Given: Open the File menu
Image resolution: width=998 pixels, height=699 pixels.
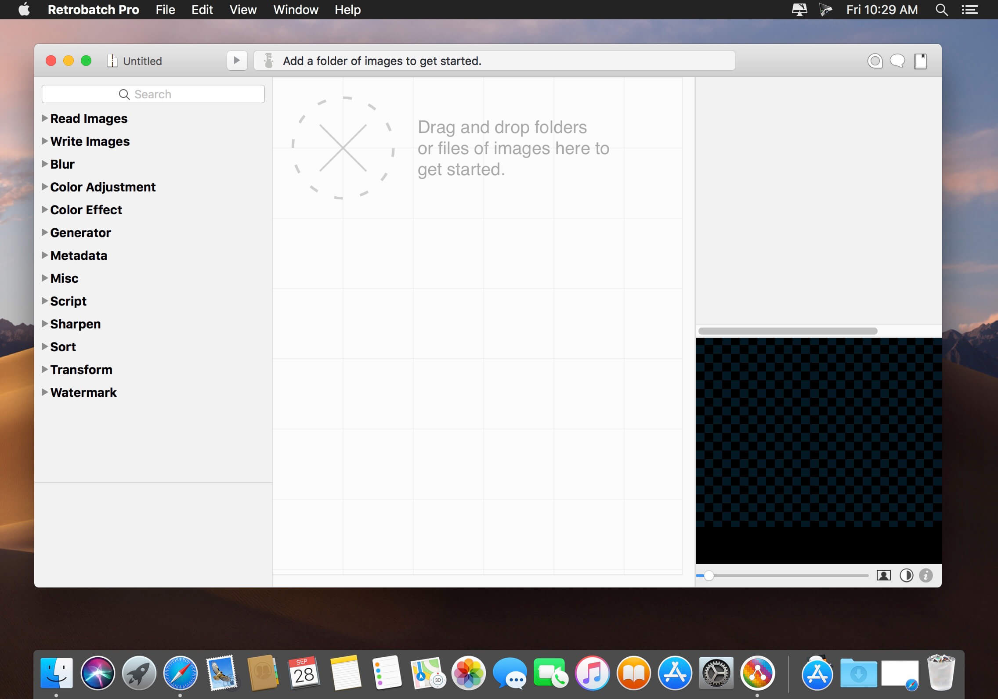Looking at the screenshot, I should (x=165, y=10).
